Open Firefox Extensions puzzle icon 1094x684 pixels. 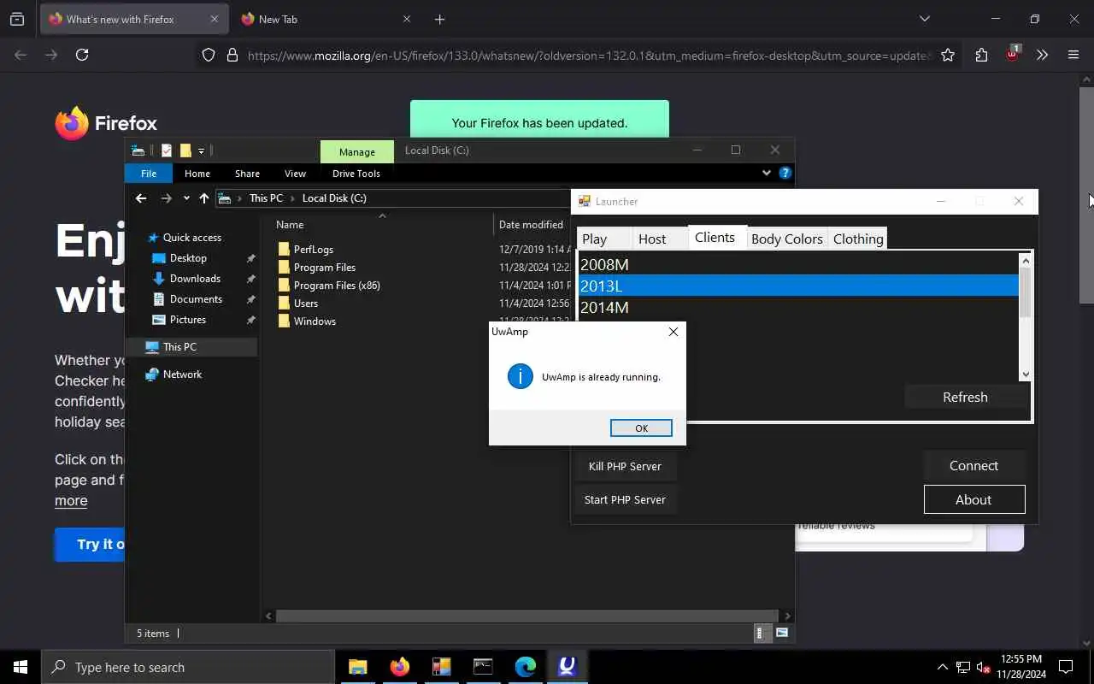coord(981,56)
